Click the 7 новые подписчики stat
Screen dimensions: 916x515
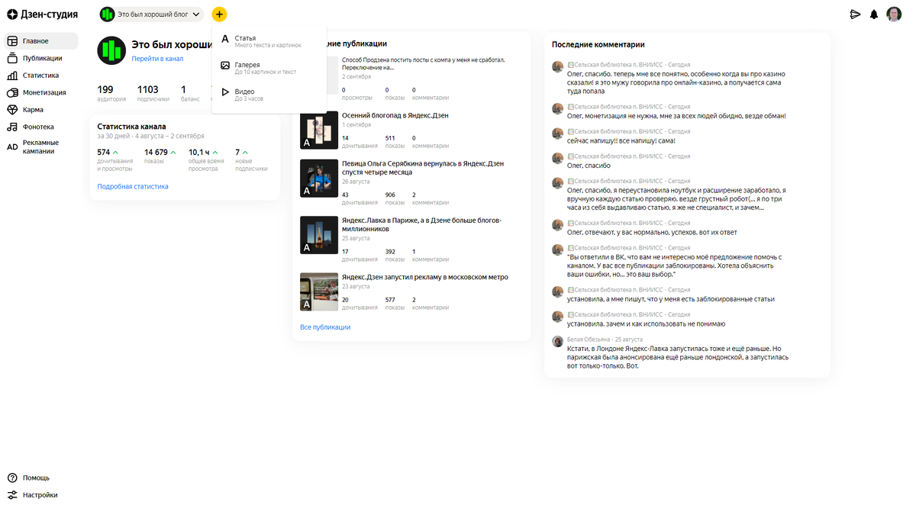pyautogui.click(x=251, y=159)
